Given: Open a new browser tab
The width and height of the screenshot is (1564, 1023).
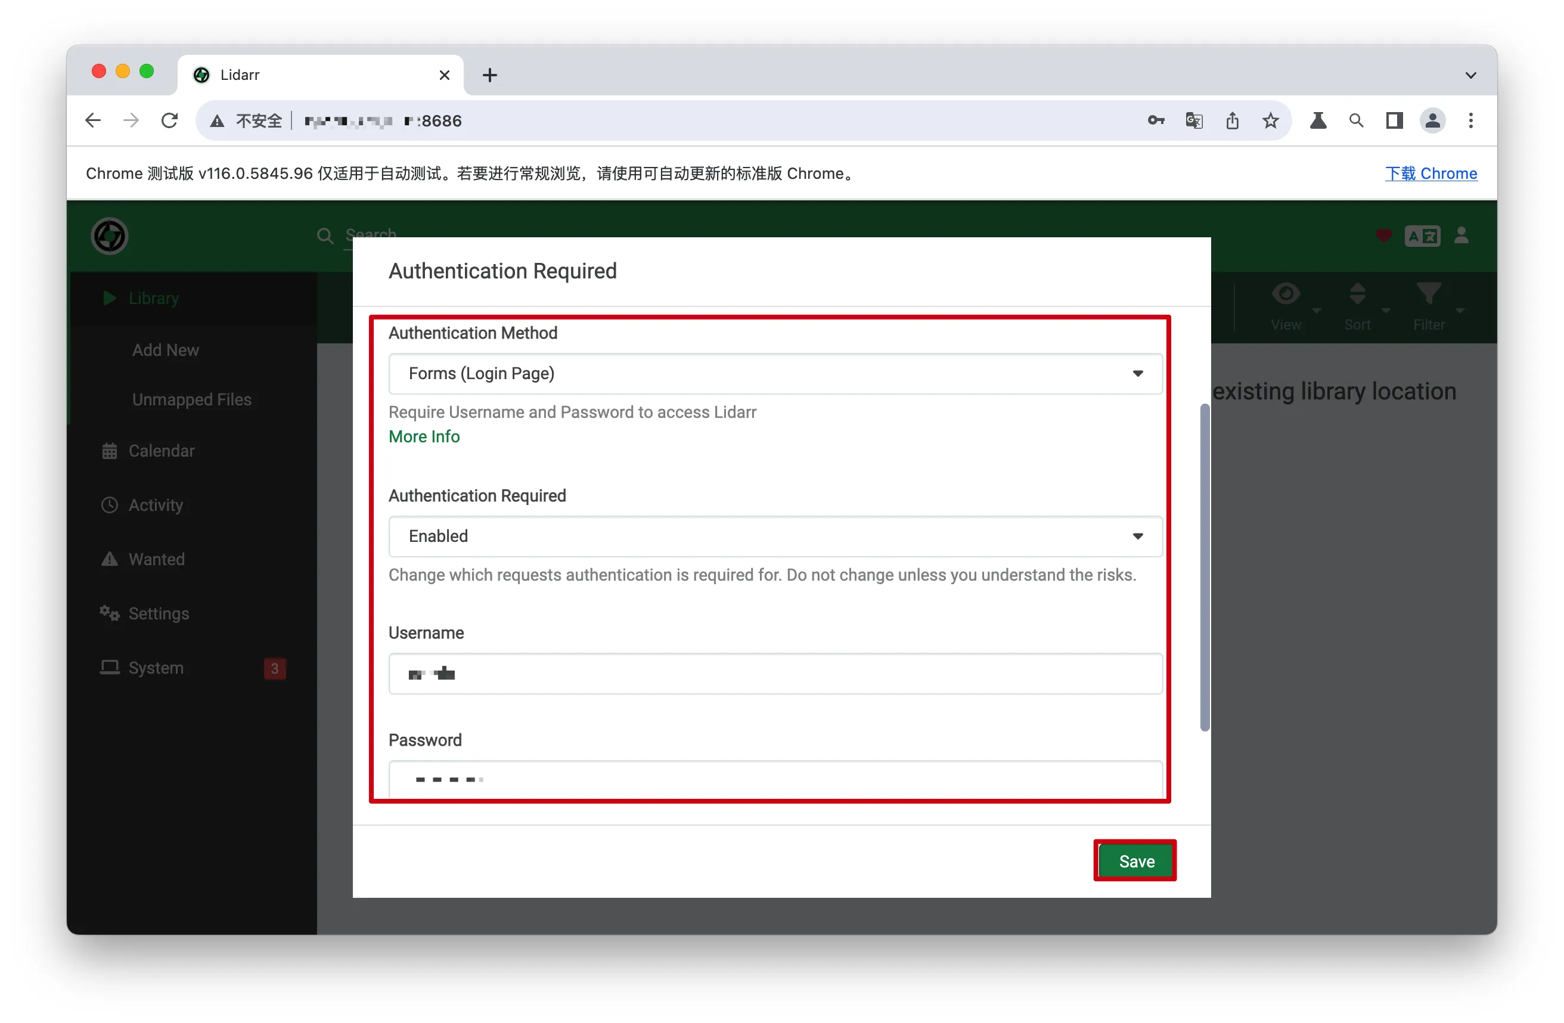Looking at the screenshot, I should pos(489,75).
